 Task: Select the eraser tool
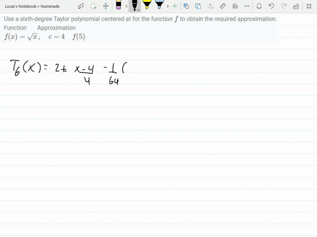pos(118,5)
